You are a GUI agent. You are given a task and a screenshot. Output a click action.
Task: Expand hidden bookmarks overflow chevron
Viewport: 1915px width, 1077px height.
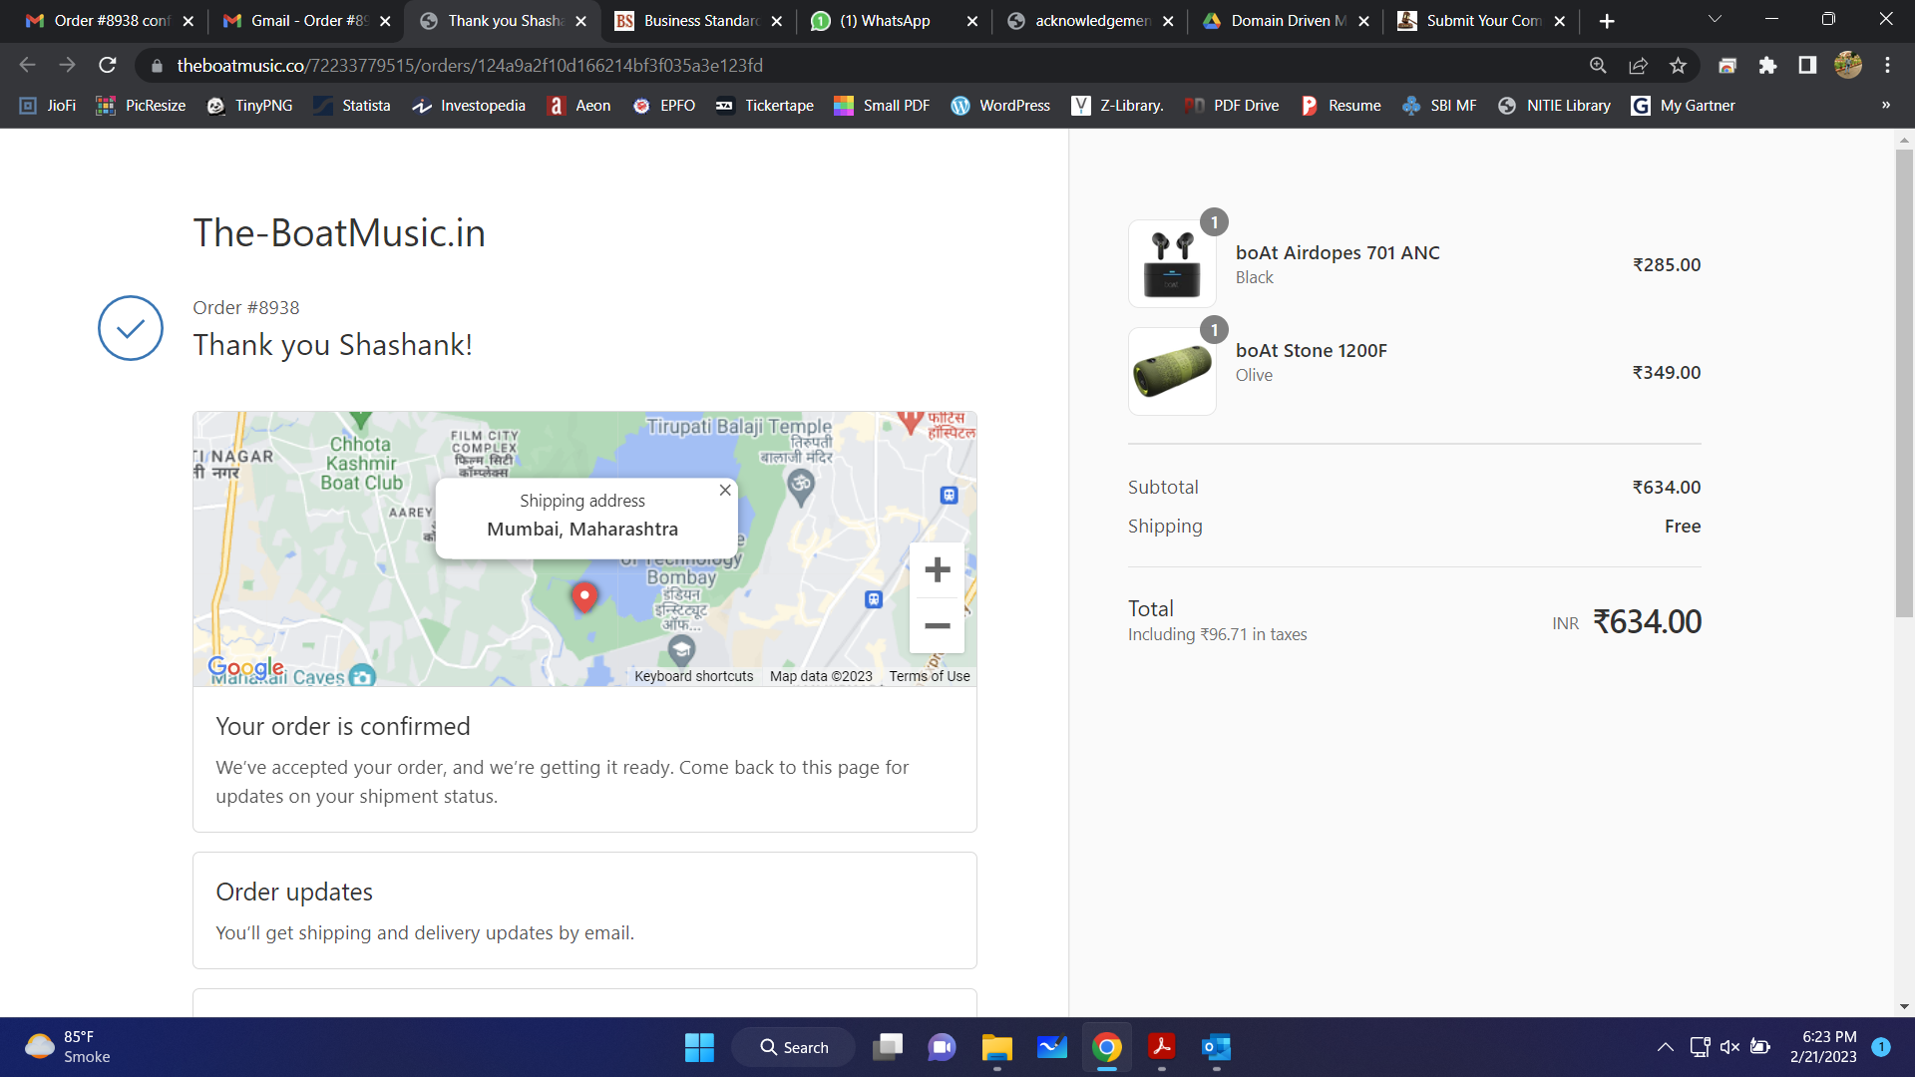pyautogui.click(x=1885, y=105)
